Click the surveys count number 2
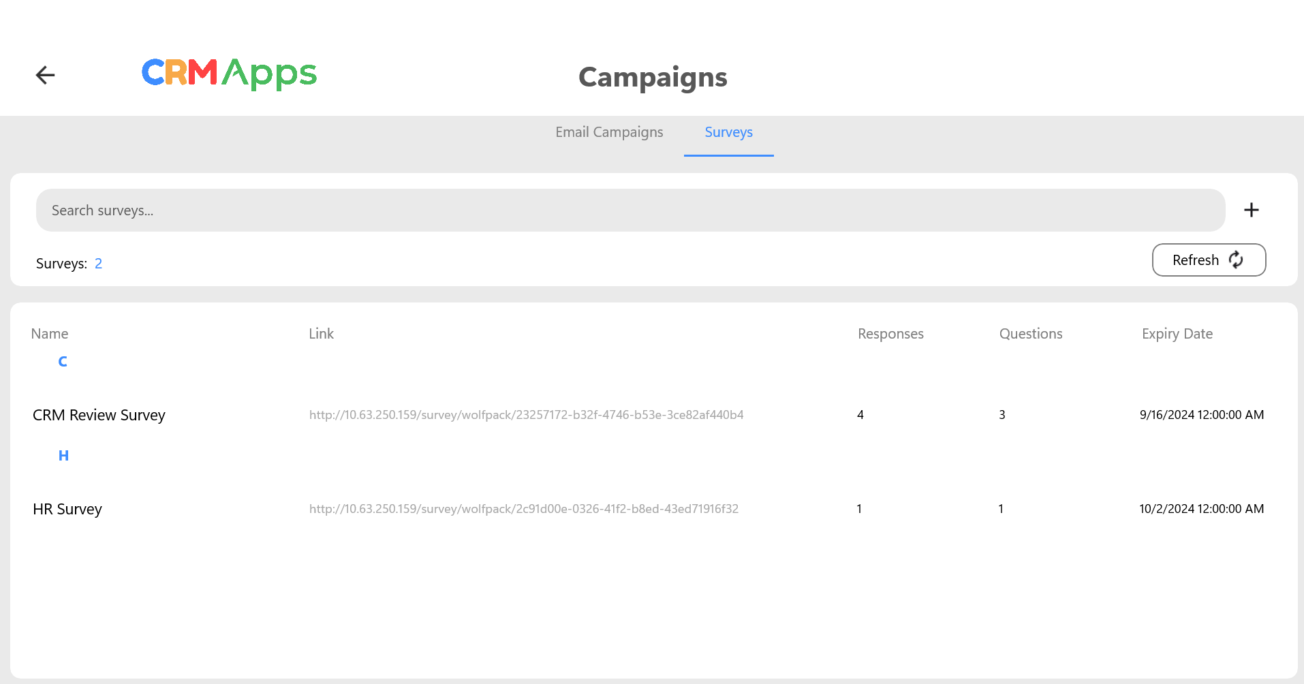Image resolution: width=1304 pixels, height=684 pixels. coord(98,264)
